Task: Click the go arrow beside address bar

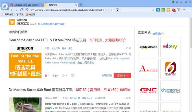Action: tap(112, 10)
